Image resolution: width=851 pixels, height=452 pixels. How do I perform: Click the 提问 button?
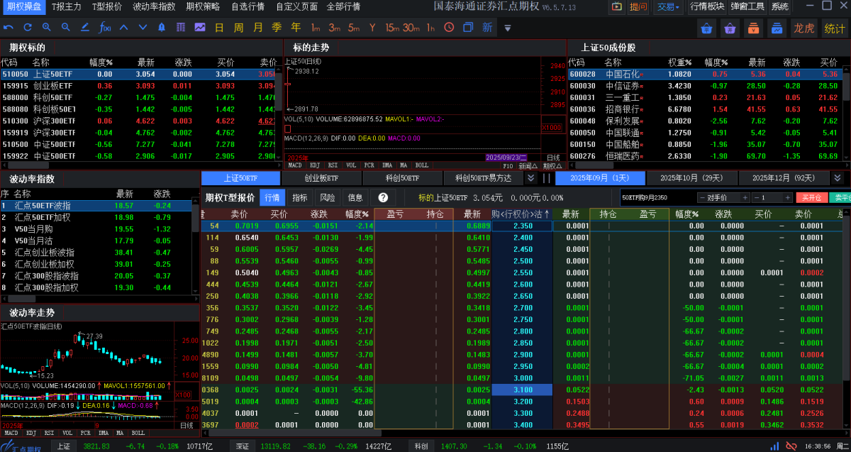point(638,7)
